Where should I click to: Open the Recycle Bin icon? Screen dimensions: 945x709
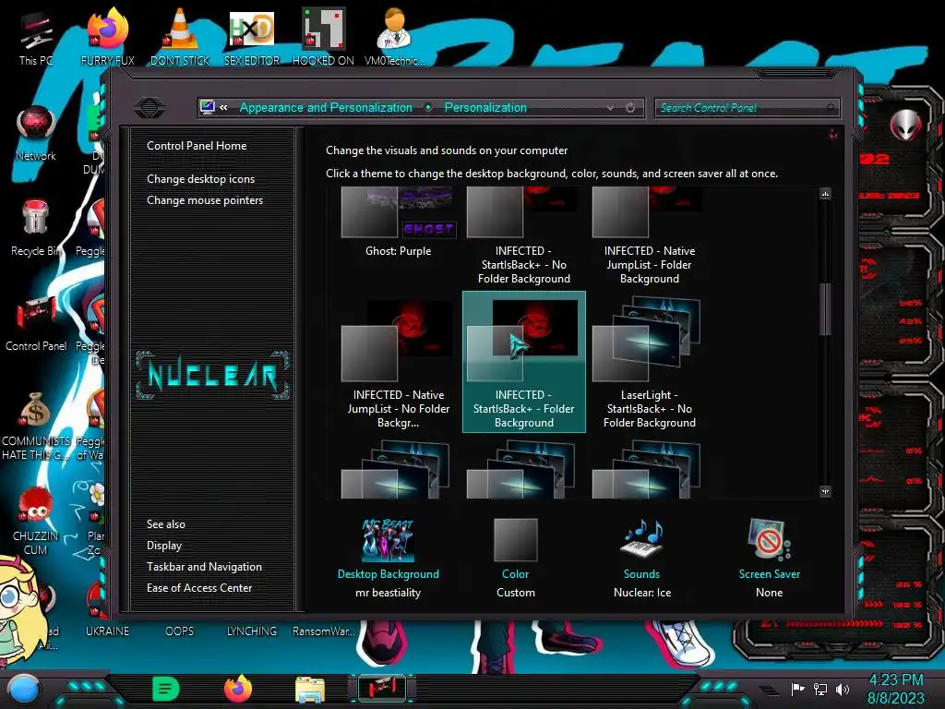coord(36,228)
